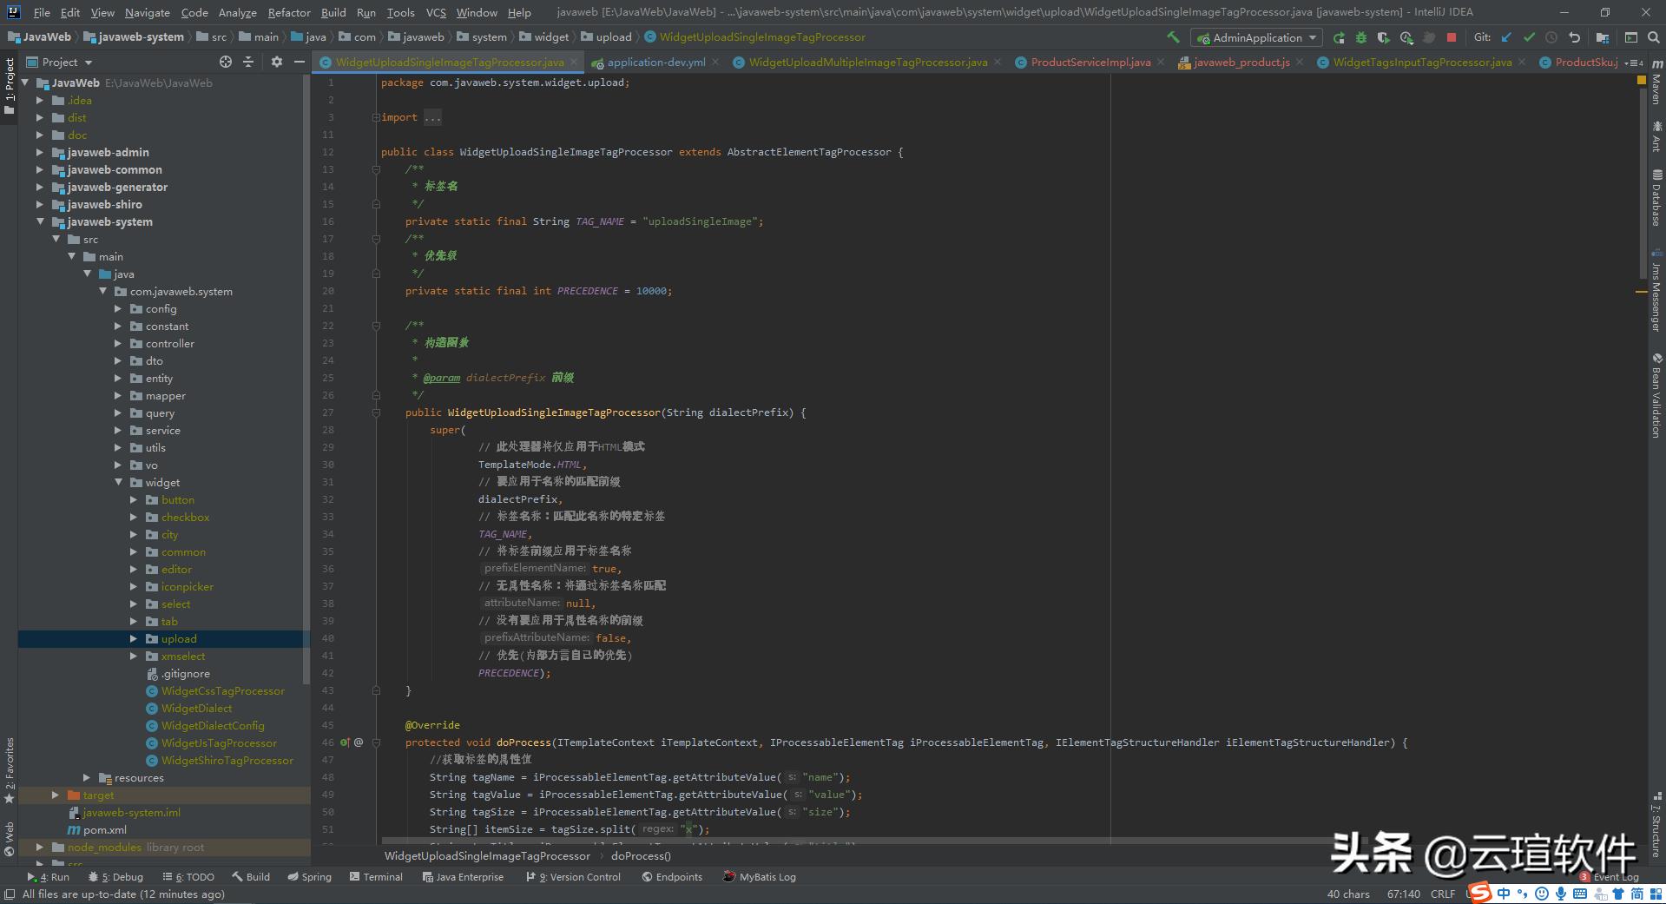
Task: Toggle the Maven tool window
Action: coord(1656,82)
